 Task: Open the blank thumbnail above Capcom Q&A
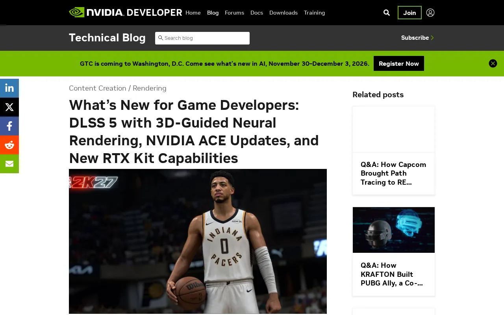394,129
